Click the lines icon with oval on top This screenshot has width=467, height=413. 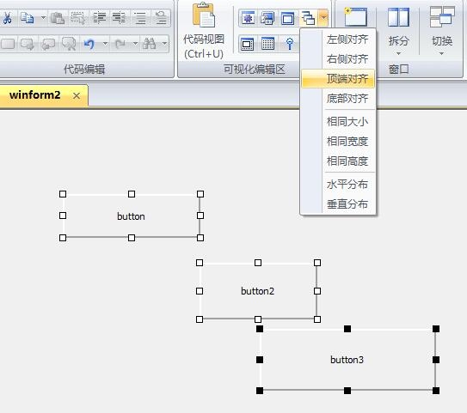click(161, 18)
